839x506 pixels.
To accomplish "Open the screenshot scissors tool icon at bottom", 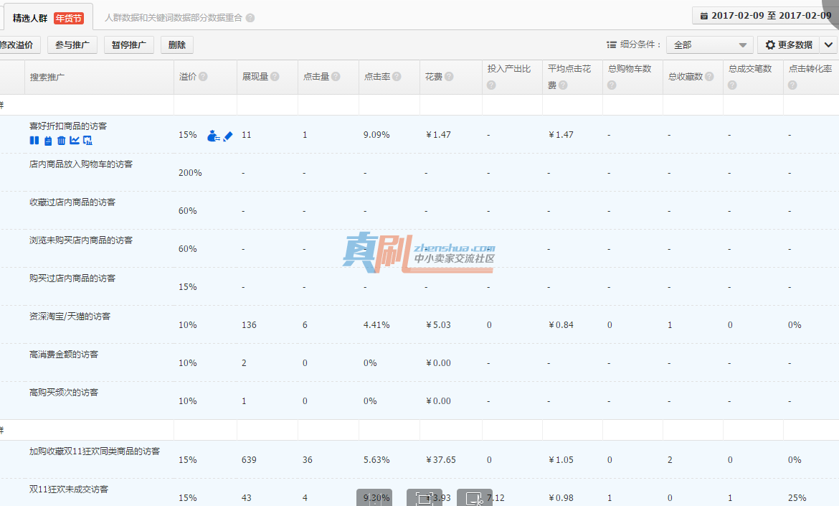I will pos(475,498).
